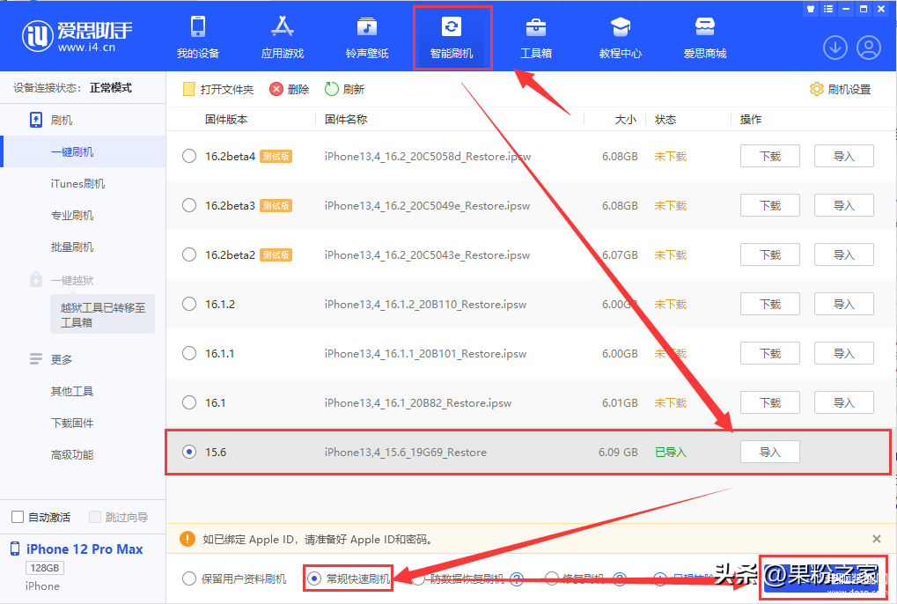Open the 爱思商城 store icon
897x604 pixels.
[x=704, y=27]
